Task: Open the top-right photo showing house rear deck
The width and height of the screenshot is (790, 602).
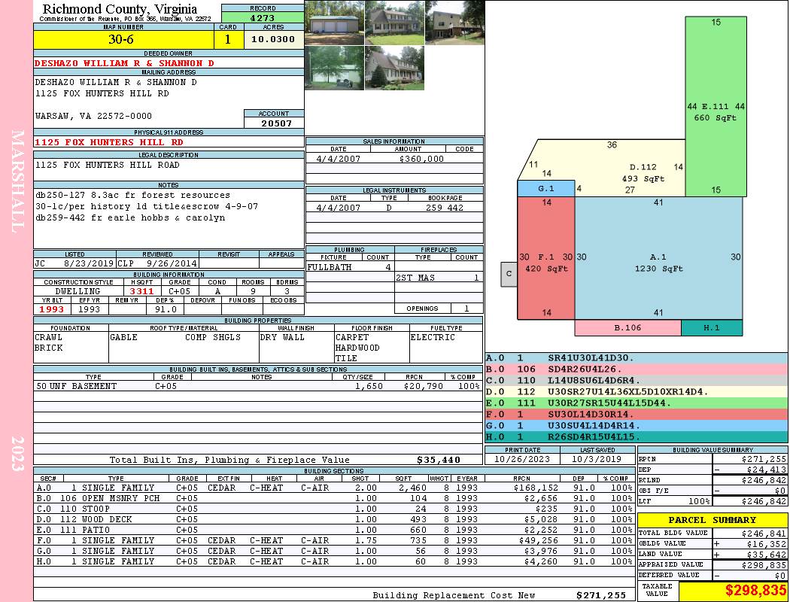Action: [455, 23]
